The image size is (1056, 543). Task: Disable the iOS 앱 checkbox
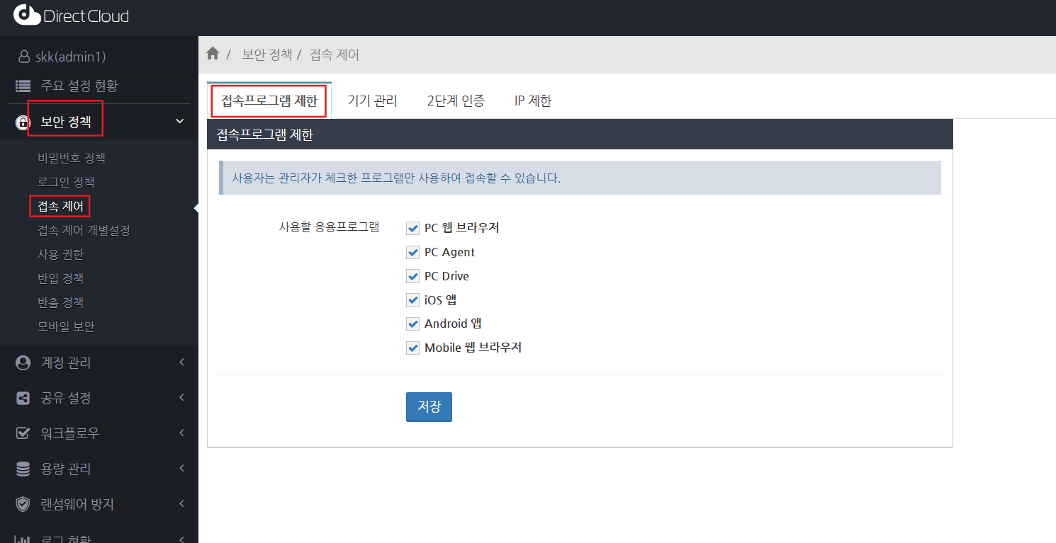point(413,300)
